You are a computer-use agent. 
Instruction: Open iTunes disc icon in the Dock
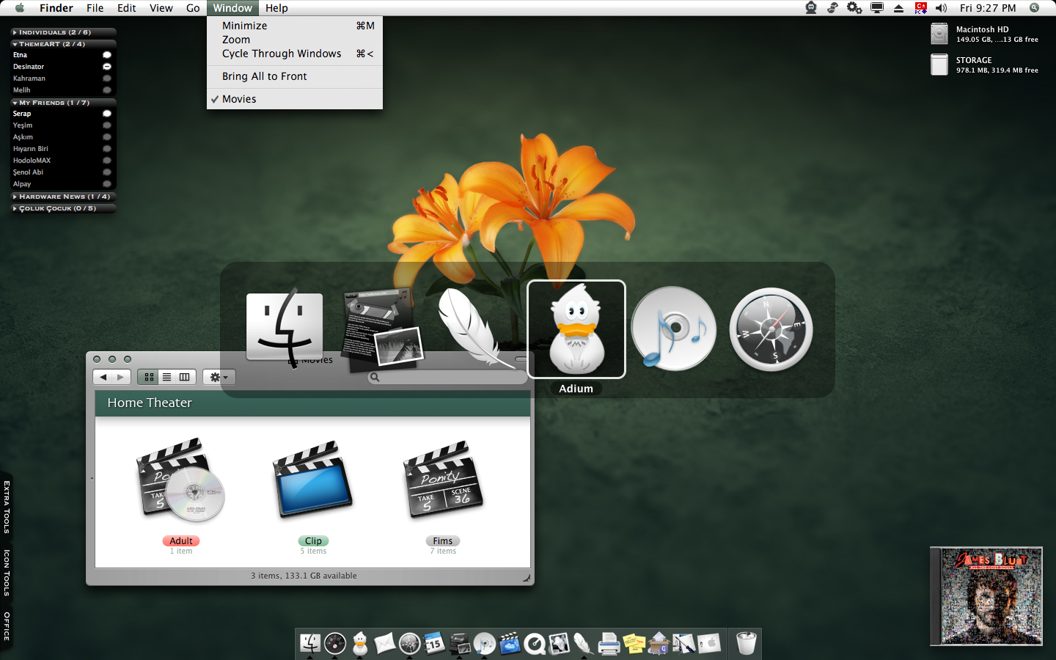point(485,643)
